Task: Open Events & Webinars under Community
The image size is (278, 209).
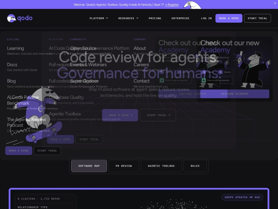Action: click(x=88, y=67)
